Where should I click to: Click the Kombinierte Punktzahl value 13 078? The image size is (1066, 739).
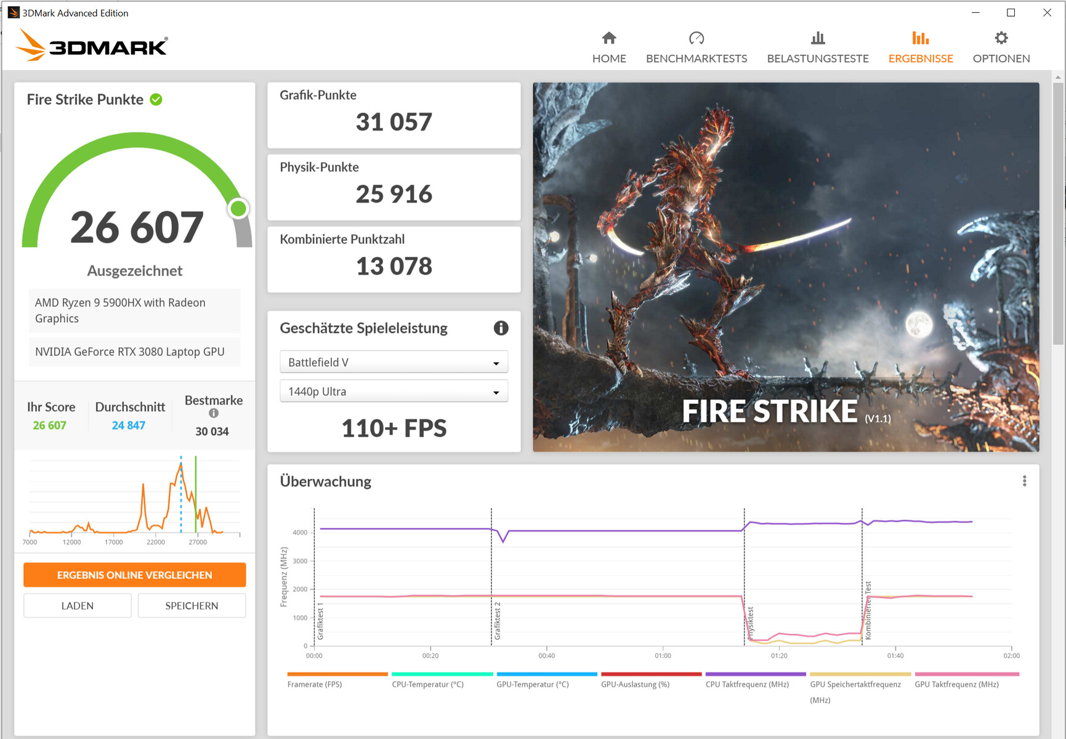(x=394, y=266)
